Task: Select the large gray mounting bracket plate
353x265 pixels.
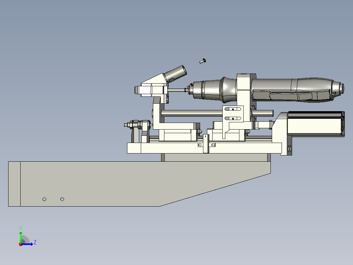Action: coord(139,184)
